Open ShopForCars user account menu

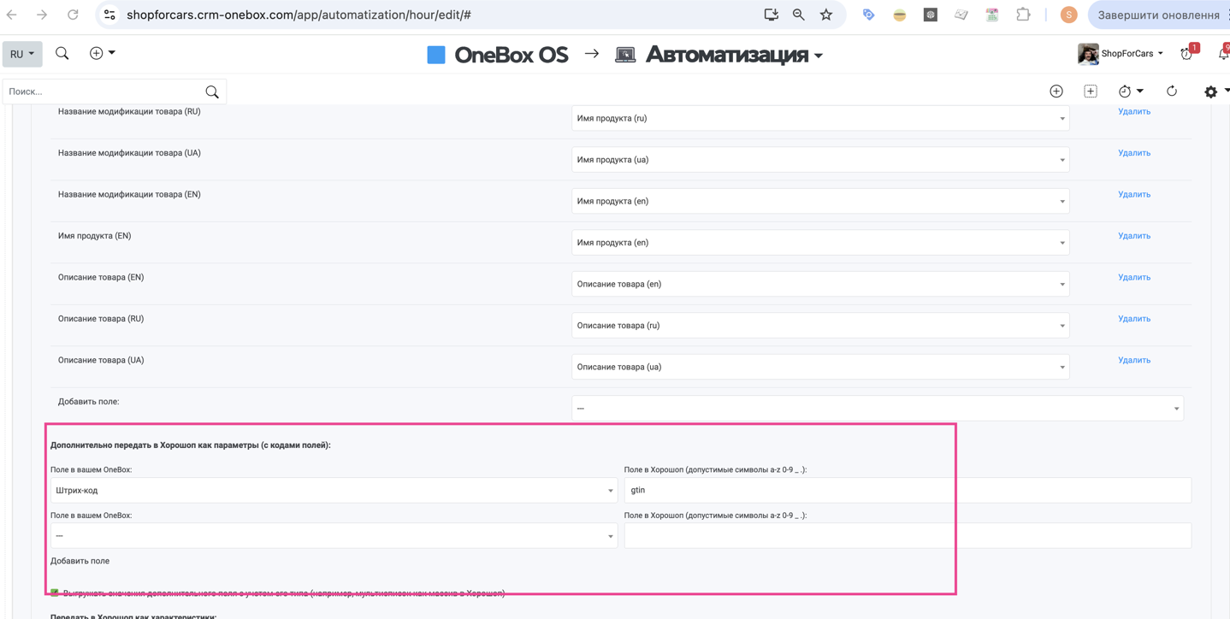pyautogui.click(x=1132, y=54)
